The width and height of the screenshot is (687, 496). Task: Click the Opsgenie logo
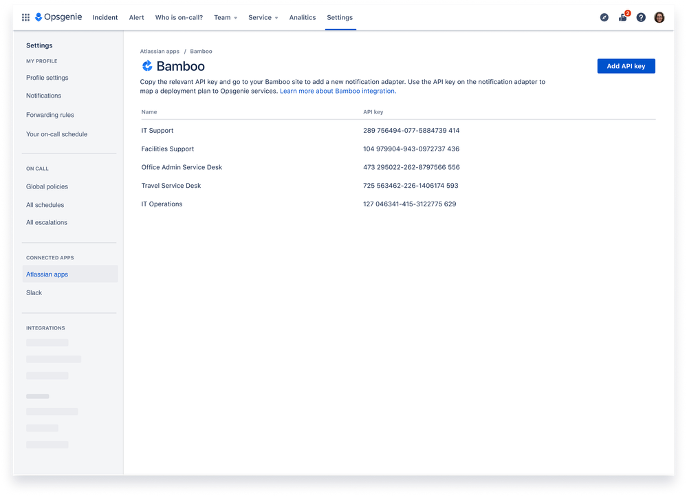tap(58, 17)
